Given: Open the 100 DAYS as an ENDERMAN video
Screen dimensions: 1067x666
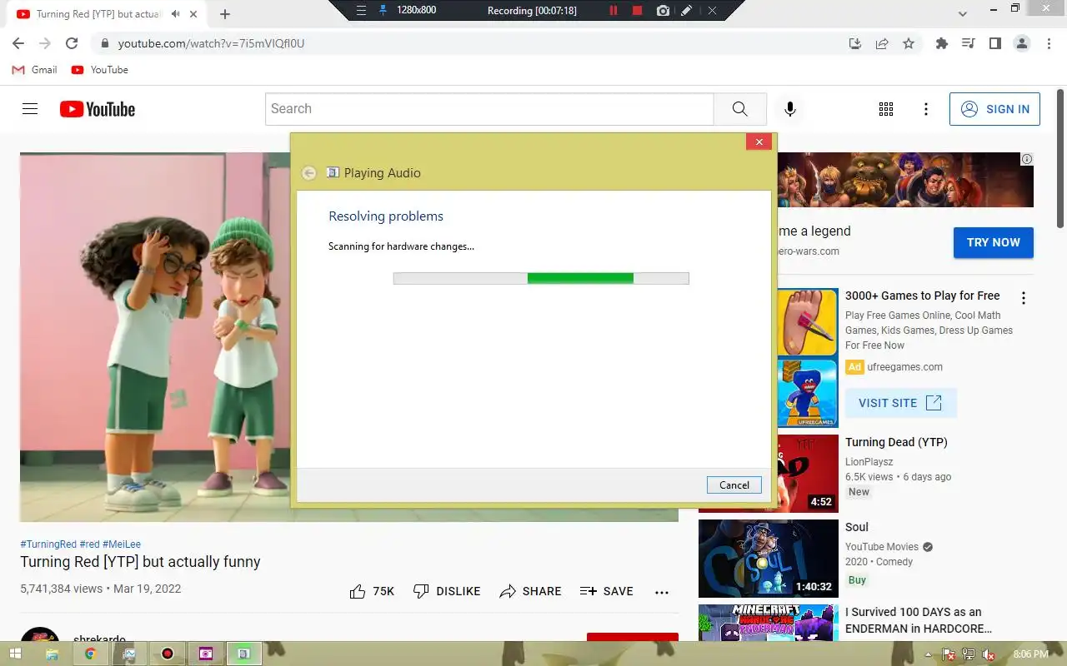Looking at the screenshot, I should click(919, 620).
